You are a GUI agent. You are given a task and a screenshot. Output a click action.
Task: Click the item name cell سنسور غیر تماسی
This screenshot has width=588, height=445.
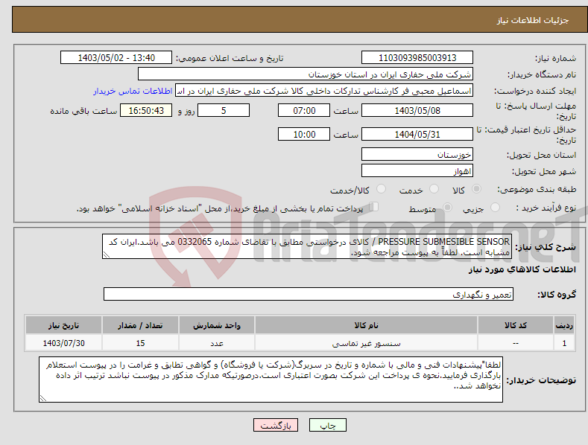click(x=366, y=343)
